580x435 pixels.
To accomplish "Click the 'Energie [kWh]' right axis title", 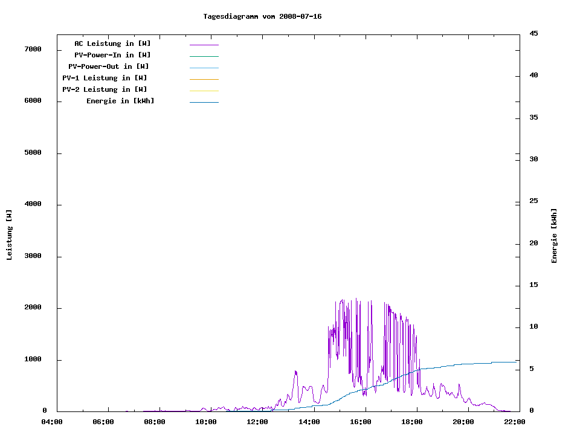I will coord(554,236).
